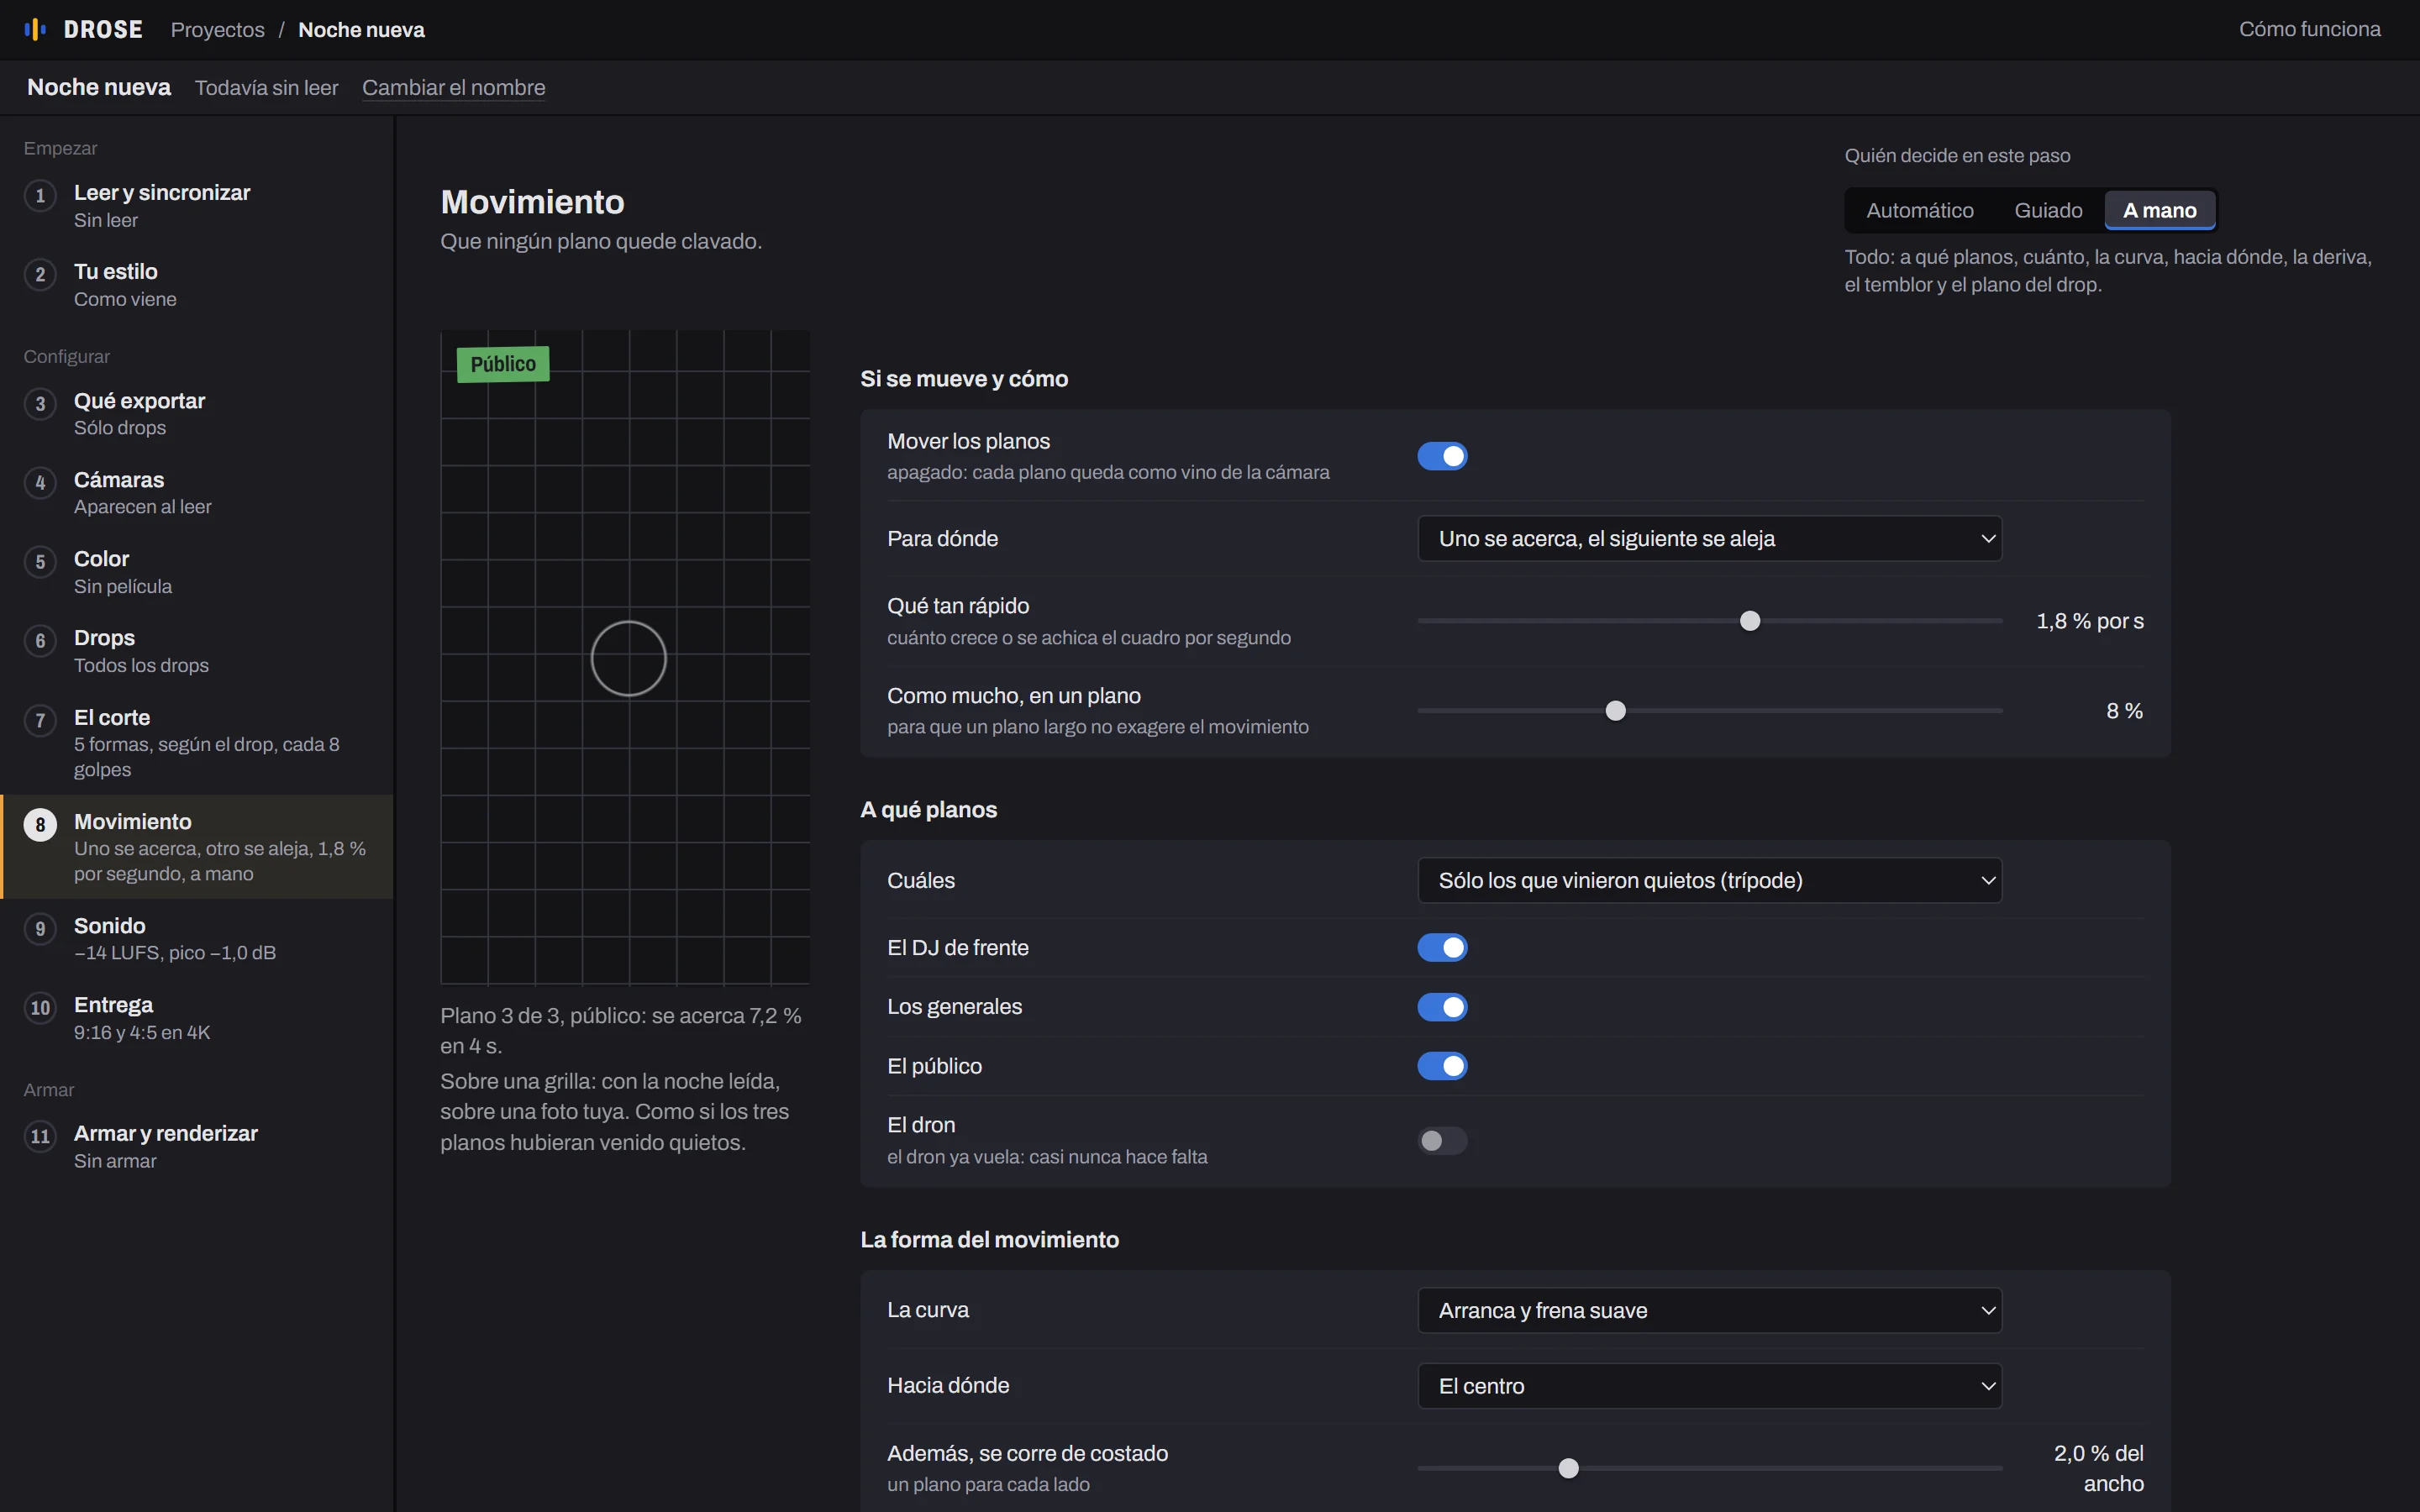Click the 'Plano 3 de 3, público' caption
This screenshot has height=1512, width=2420.
pos(621,1030)
